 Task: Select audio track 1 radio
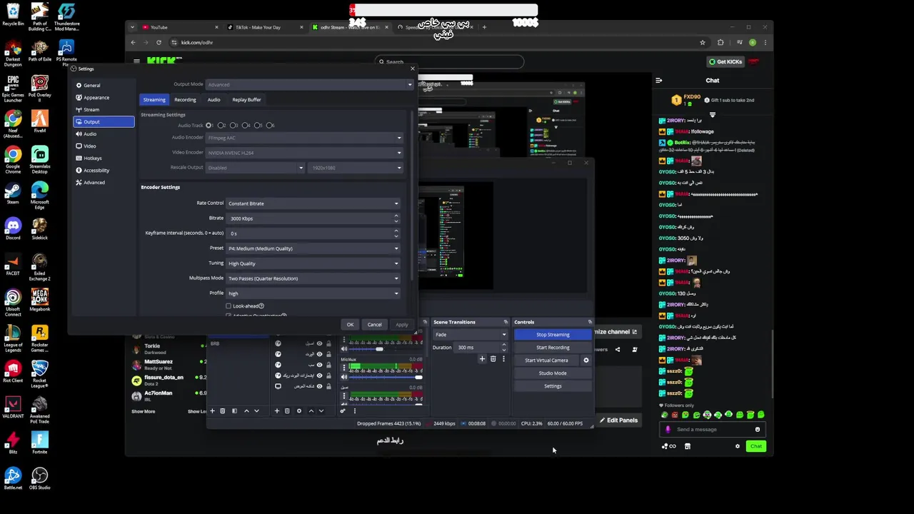pos(209,125)
